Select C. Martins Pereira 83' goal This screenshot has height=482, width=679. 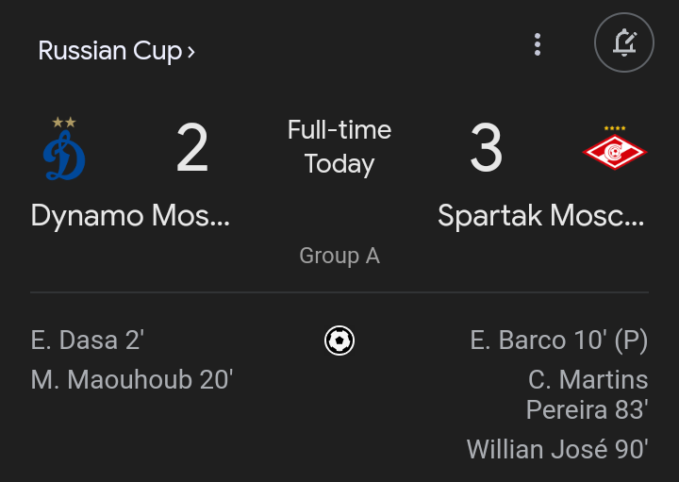[x=587, y=395]
